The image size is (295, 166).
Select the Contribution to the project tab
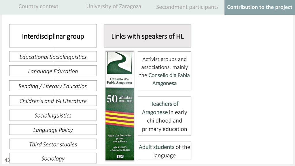point(260,7)
